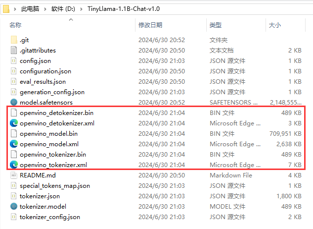Select the tokenizer_config.json file name

[x=50, y=217]
